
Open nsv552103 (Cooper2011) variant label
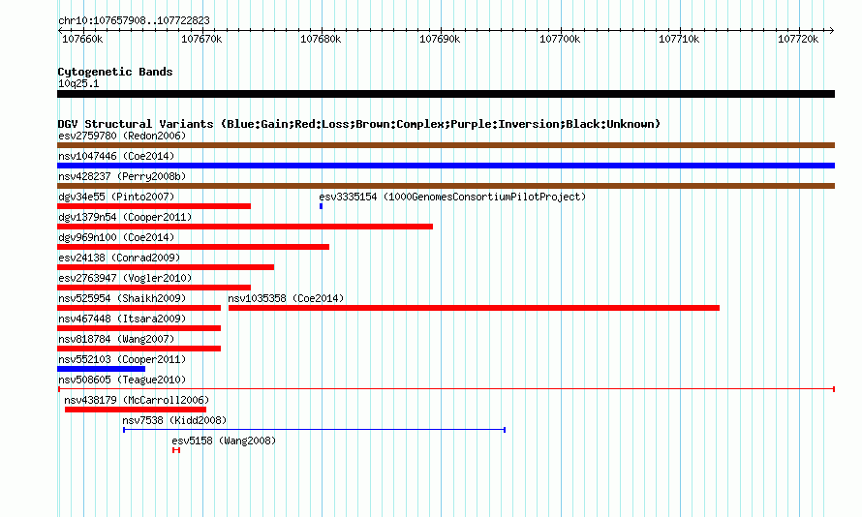pos(122,359)
